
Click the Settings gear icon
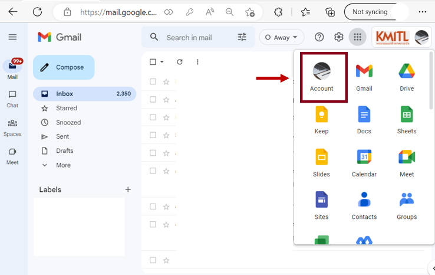pos(338,37)
